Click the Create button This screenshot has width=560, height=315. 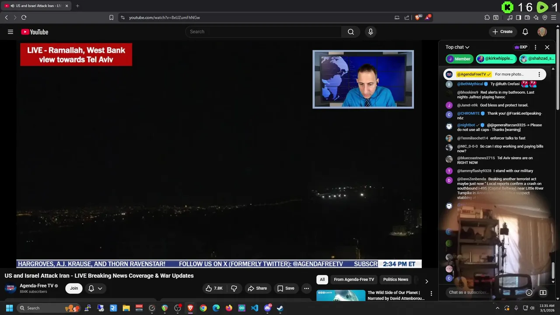(502, 31)
